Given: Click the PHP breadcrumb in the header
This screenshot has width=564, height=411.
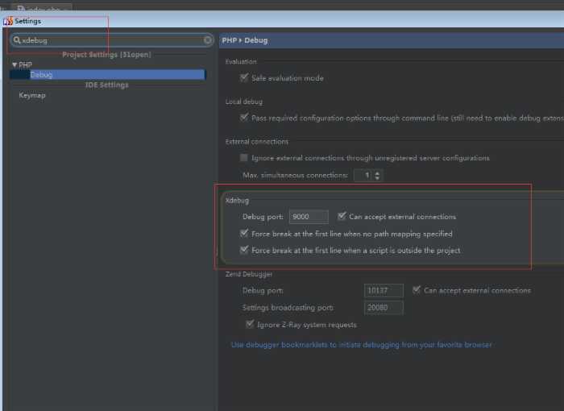Looking at the screenshot, I should pos(229,40).
